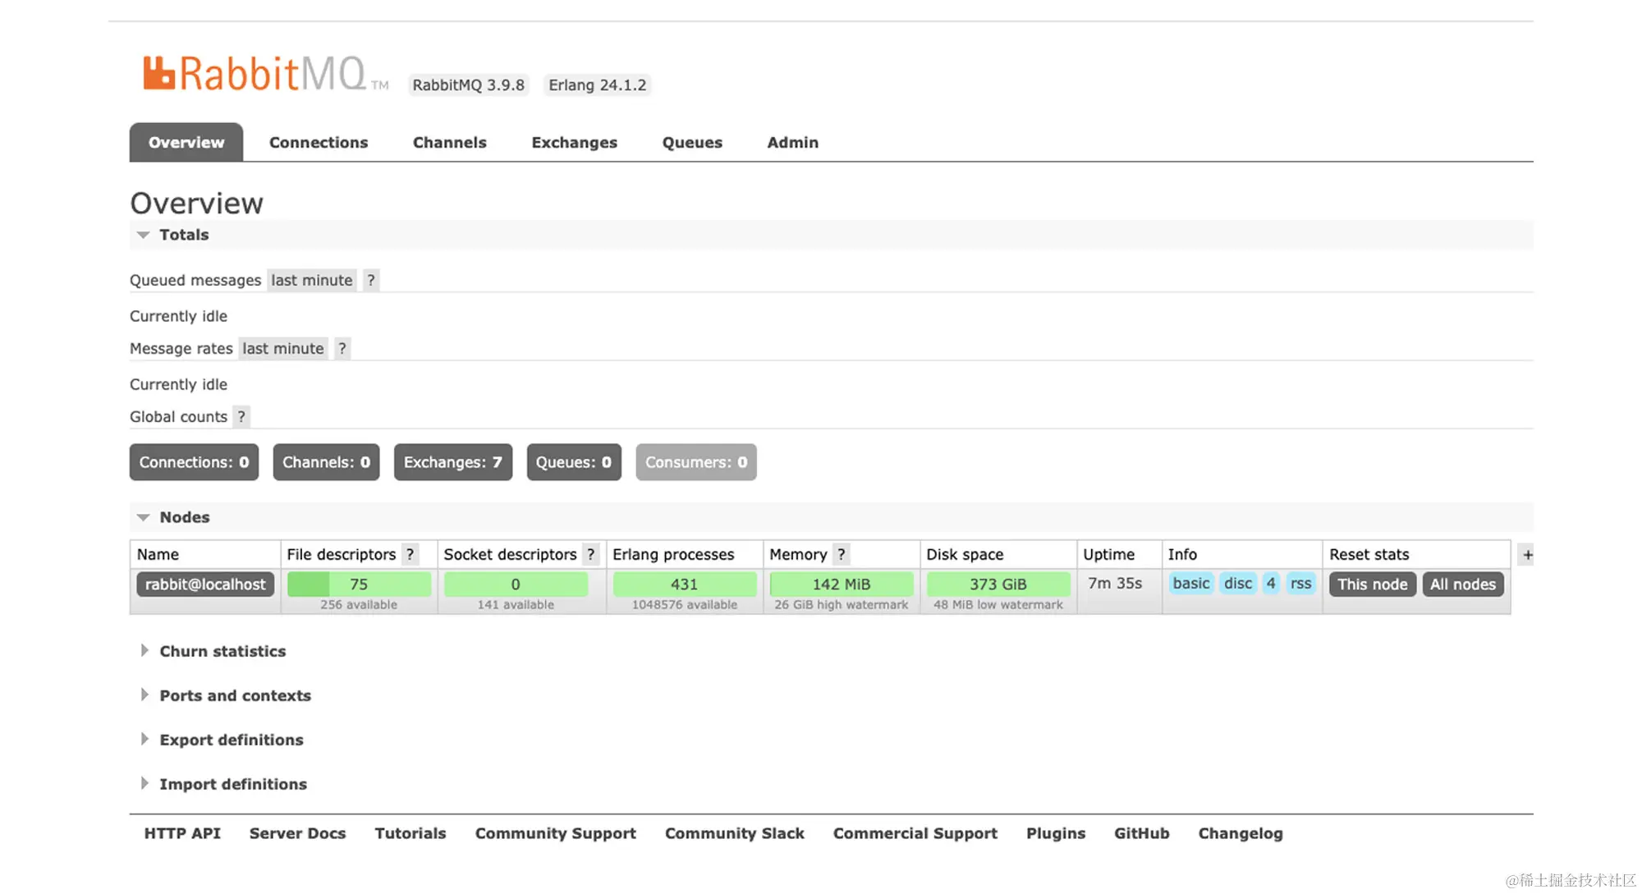Click Socket descriptors help question mark

[590, 554]
